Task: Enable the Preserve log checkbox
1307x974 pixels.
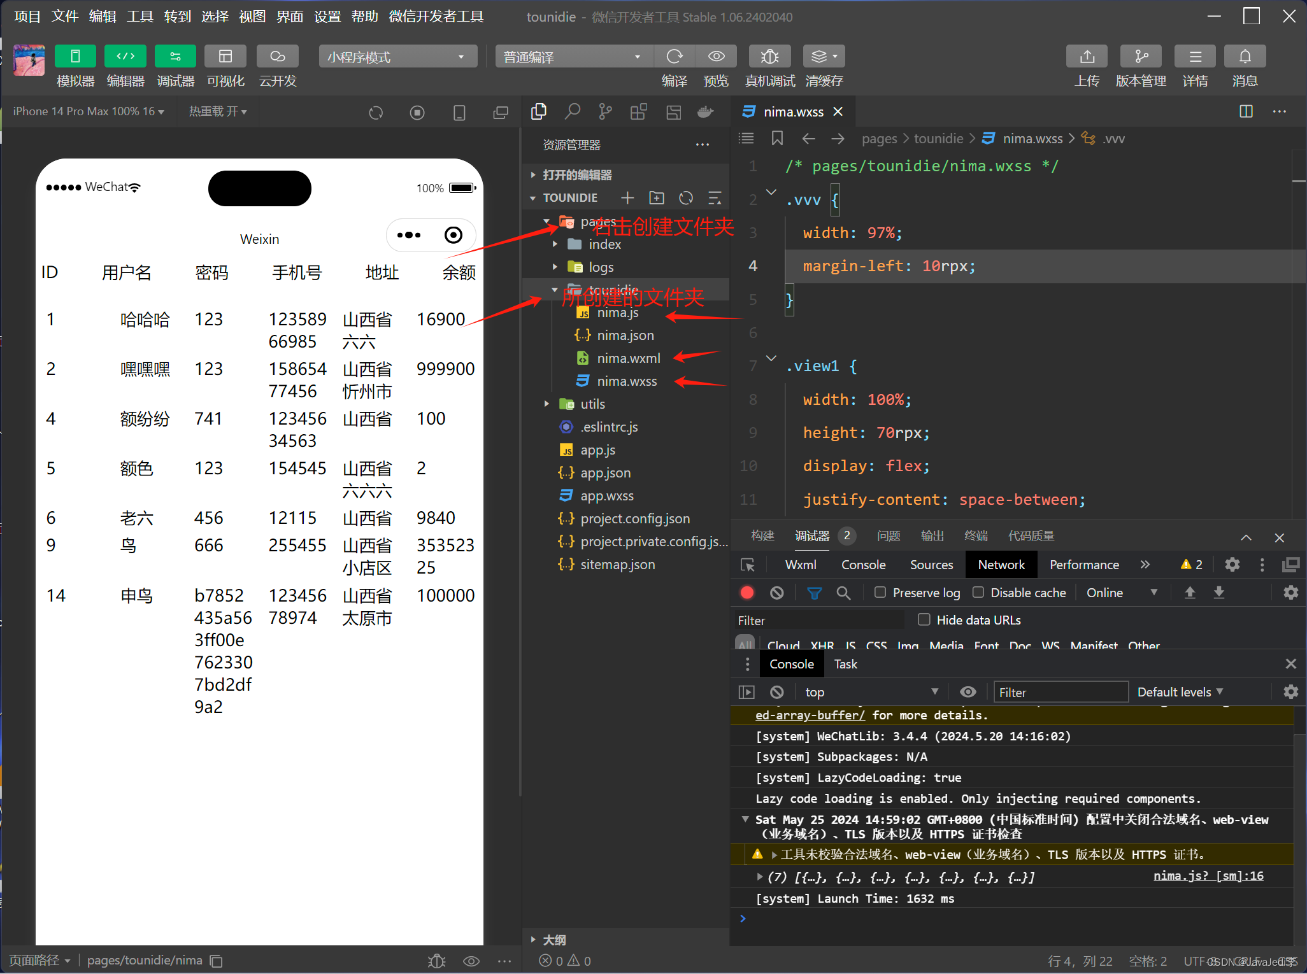Action: [880, 593]
